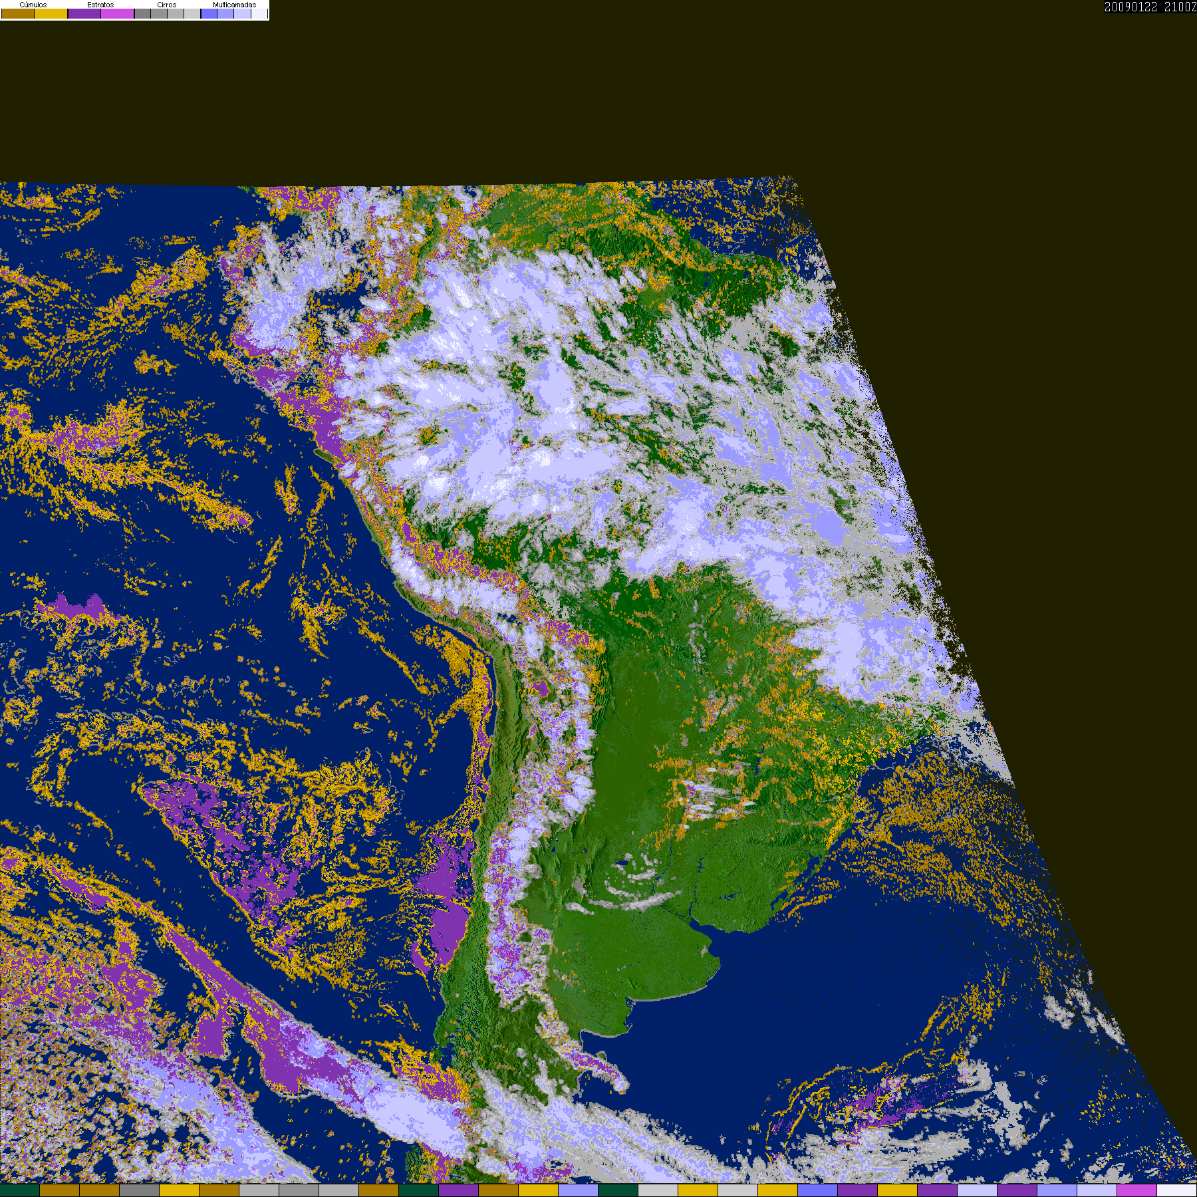Choose the near-white Multicamadas legend swatch

(x=259, y=13)
